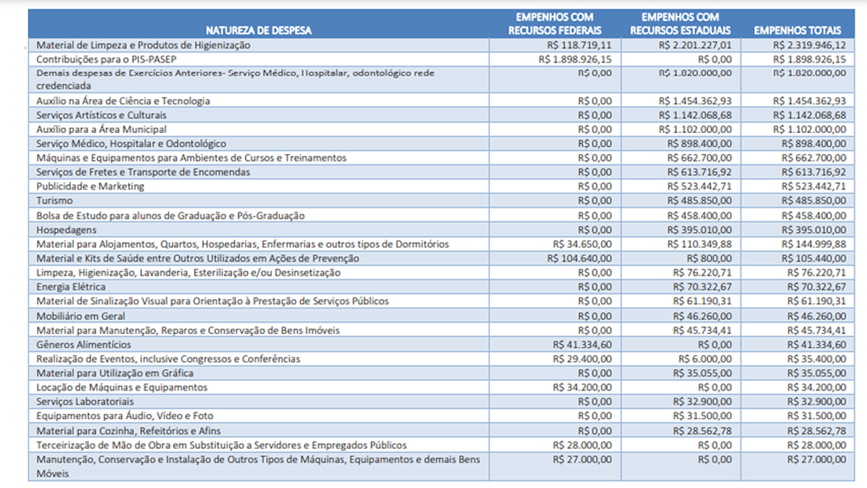This screenshot has height=488, width=867.
Task: Select the Publicidade e Marketing row label
Action: (x=90, y=187)
